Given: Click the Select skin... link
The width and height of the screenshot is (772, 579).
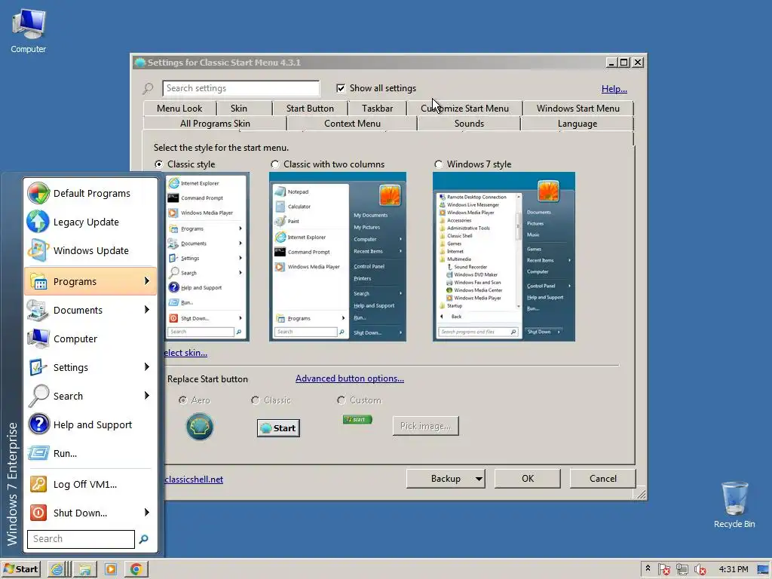Looking at the screenshot, I should (185, 353).
